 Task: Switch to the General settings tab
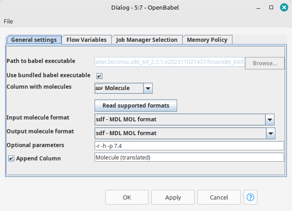(34, 40)
